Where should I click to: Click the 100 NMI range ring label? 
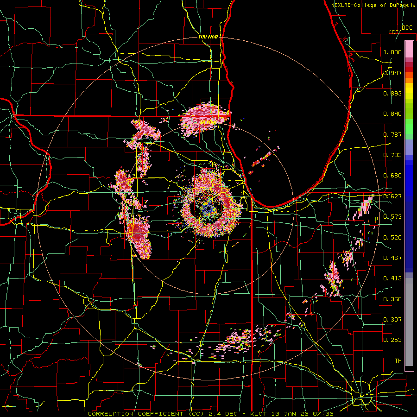click(x=208, y=37)
